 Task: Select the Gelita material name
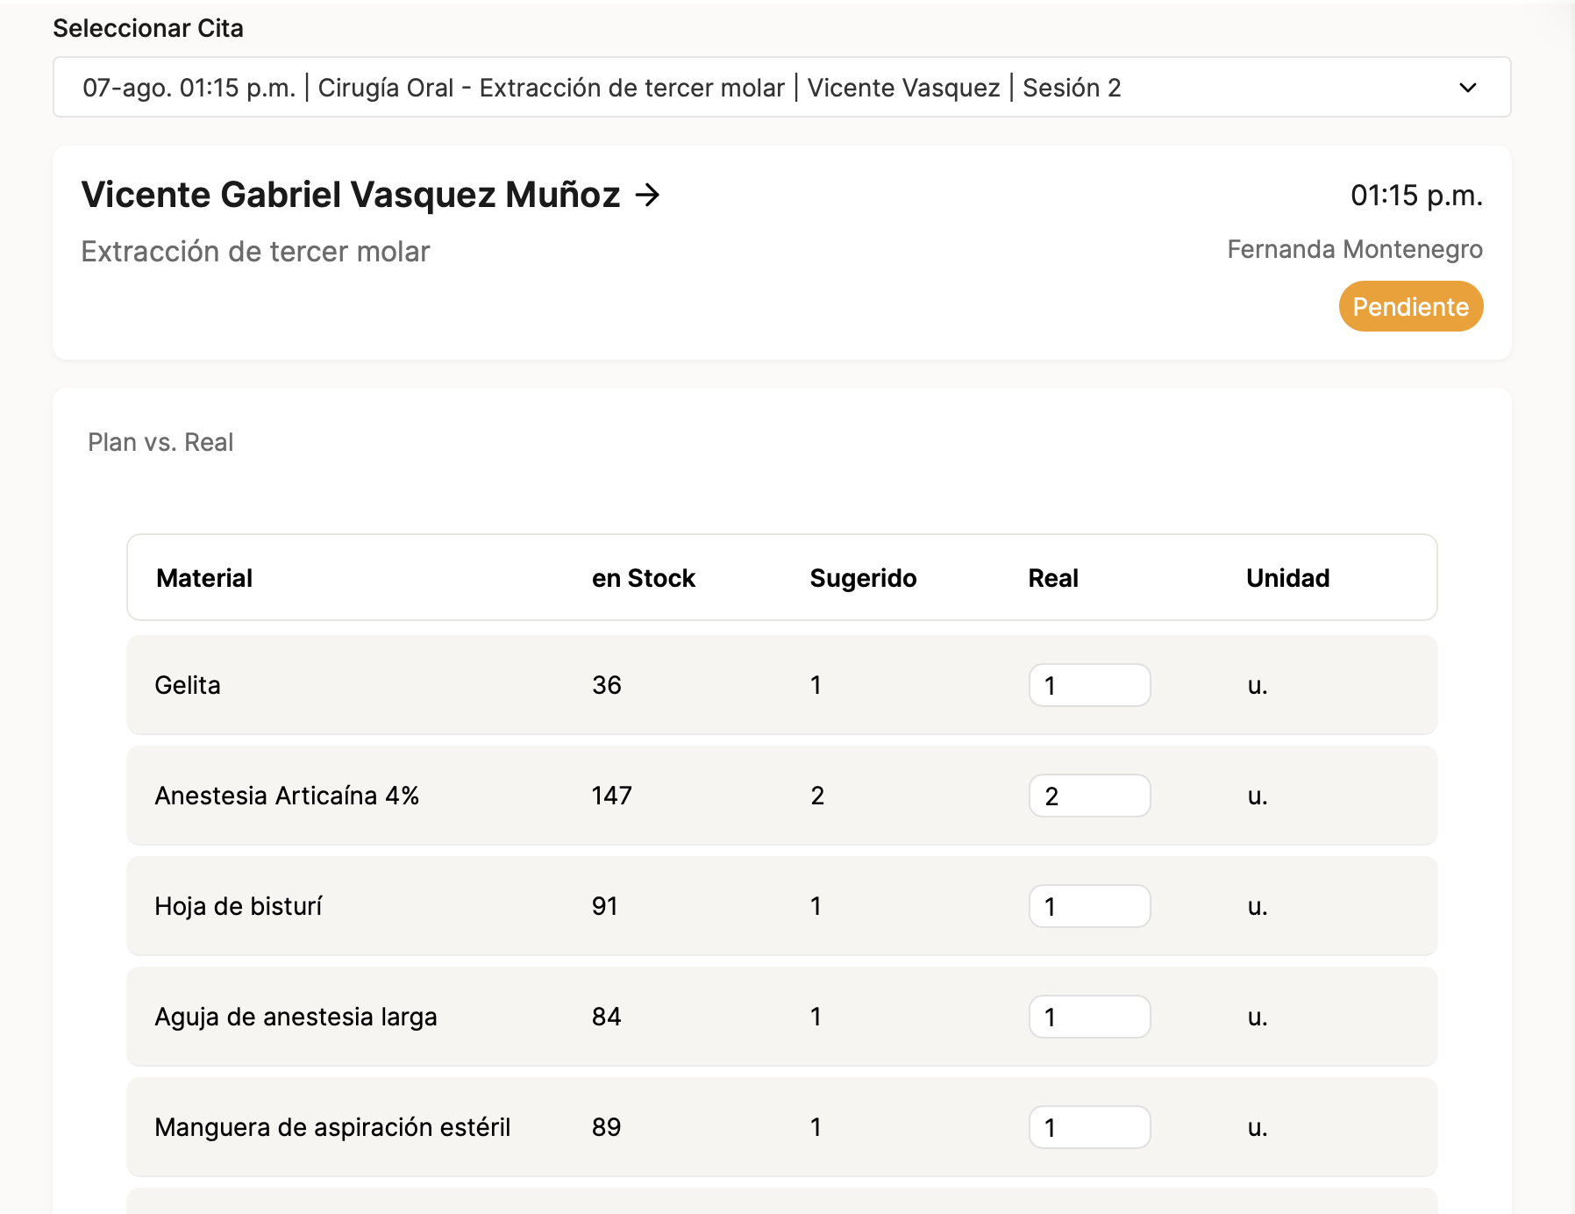188,685
